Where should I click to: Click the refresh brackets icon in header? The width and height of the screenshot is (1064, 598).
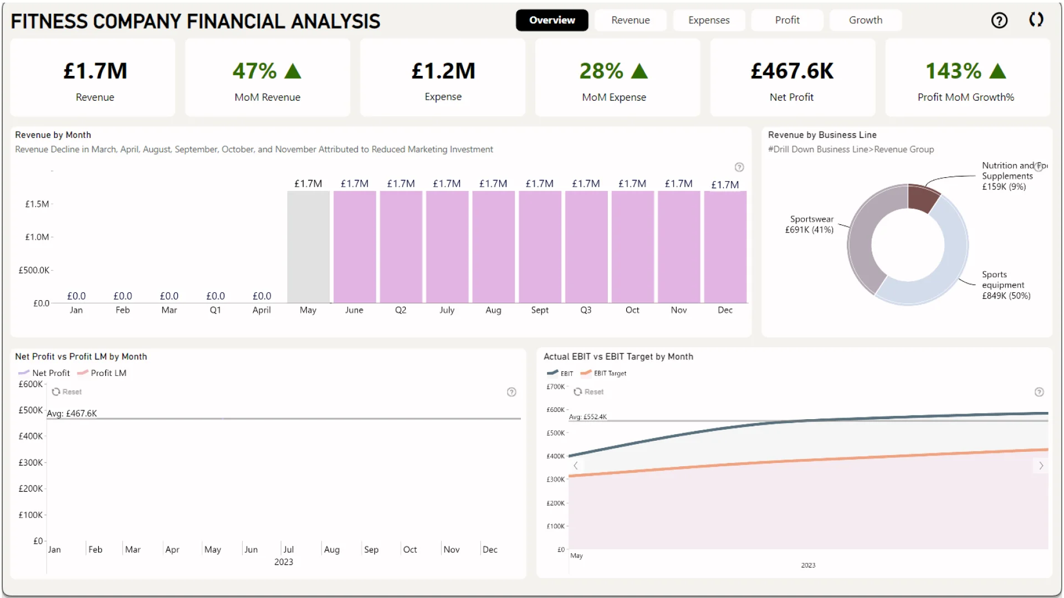1036,20
